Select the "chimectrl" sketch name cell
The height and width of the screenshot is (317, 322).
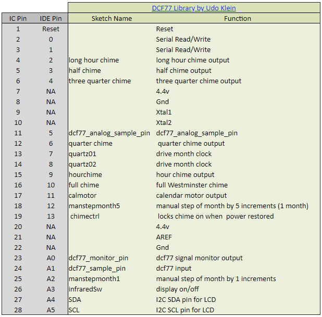(x=86, y=216)
